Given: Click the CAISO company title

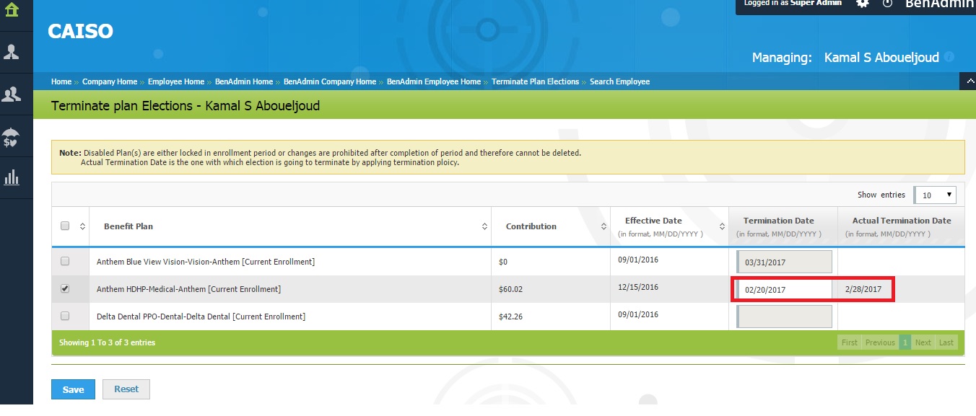Looking at the screenshot, I should (80, 32).
